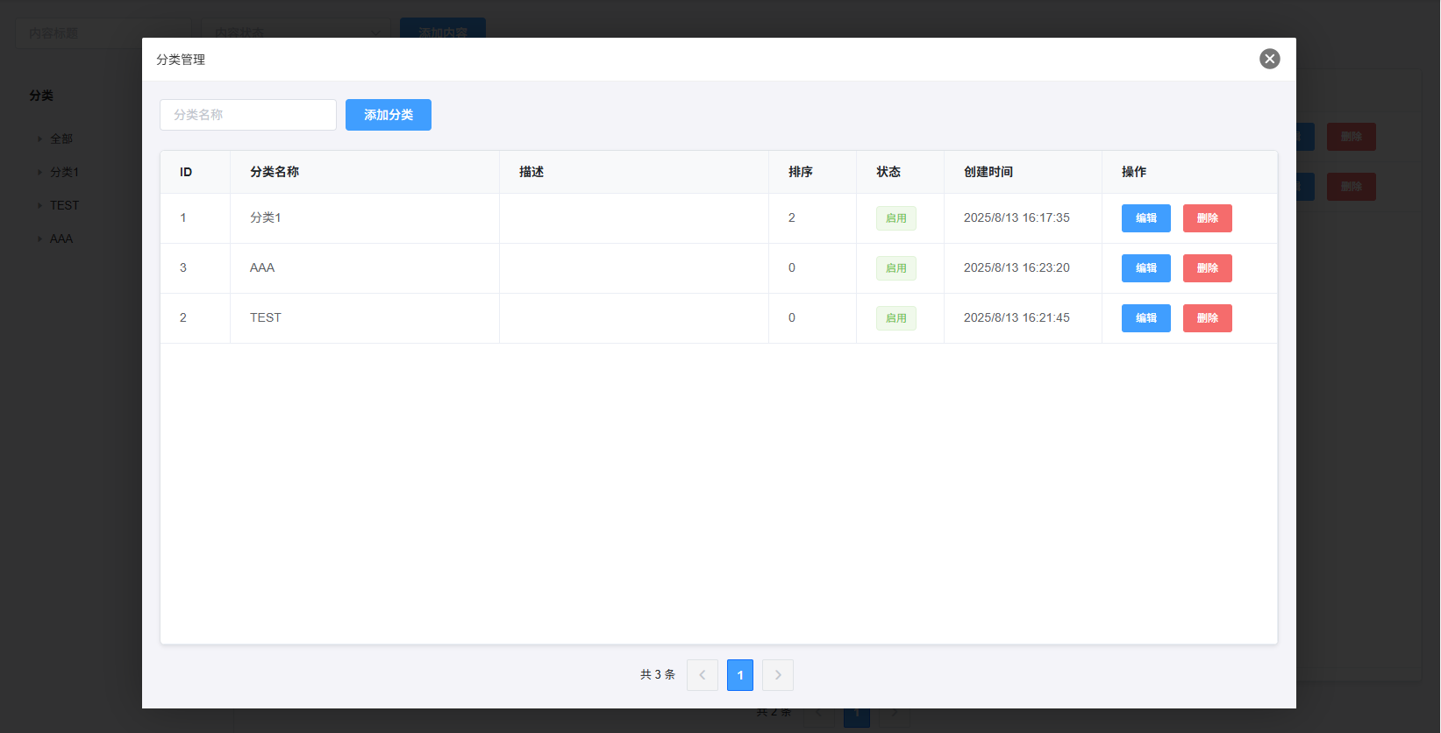This screenshot has width=1441, height=733.
Task: Click the 启用 status tag for TEST
Action: tap(895, 318)
